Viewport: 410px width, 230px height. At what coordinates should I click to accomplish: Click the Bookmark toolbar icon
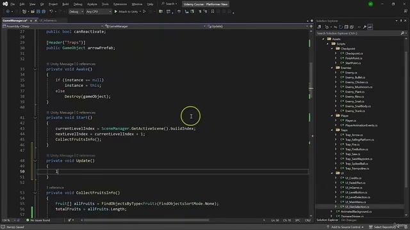pos(213,11)
